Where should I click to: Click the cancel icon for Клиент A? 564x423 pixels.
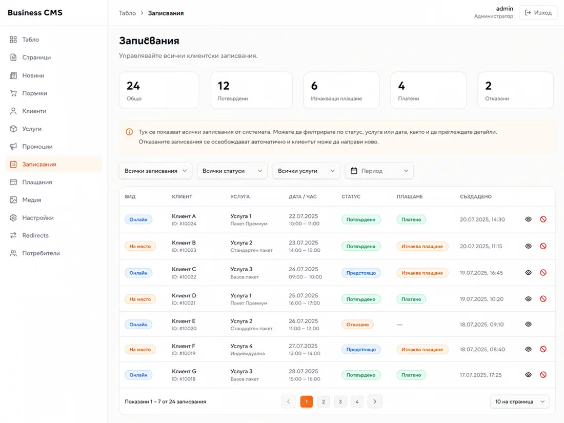point(543,219)
